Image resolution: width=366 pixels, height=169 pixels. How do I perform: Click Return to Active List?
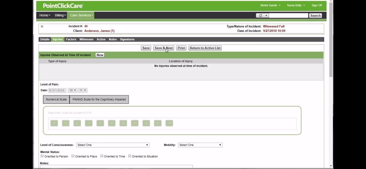205,48
